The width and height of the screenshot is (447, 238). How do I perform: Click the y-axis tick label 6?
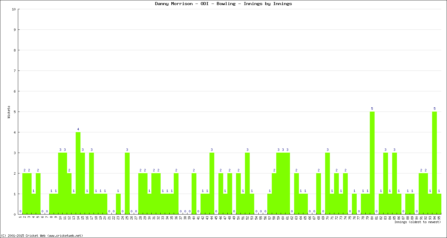15,91
